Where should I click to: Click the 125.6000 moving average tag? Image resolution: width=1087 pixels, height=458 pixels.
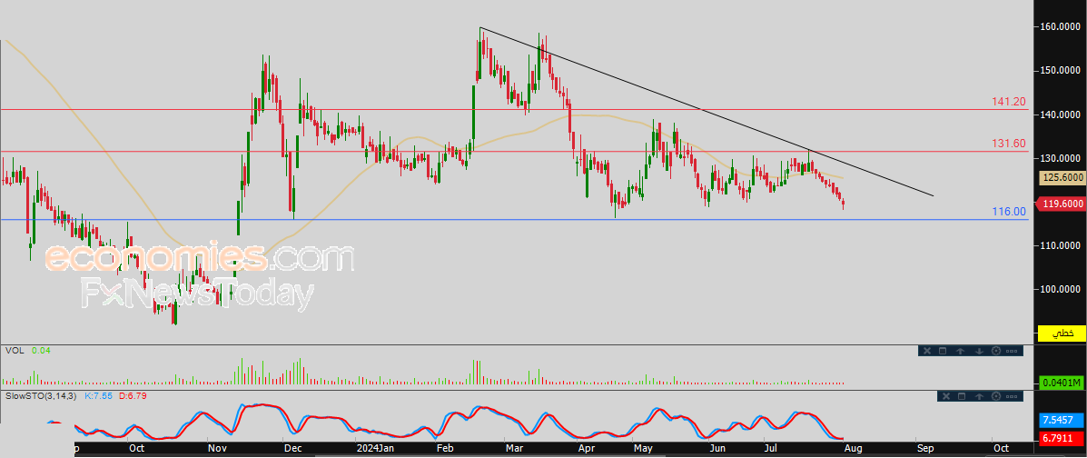pos(1062,177)
